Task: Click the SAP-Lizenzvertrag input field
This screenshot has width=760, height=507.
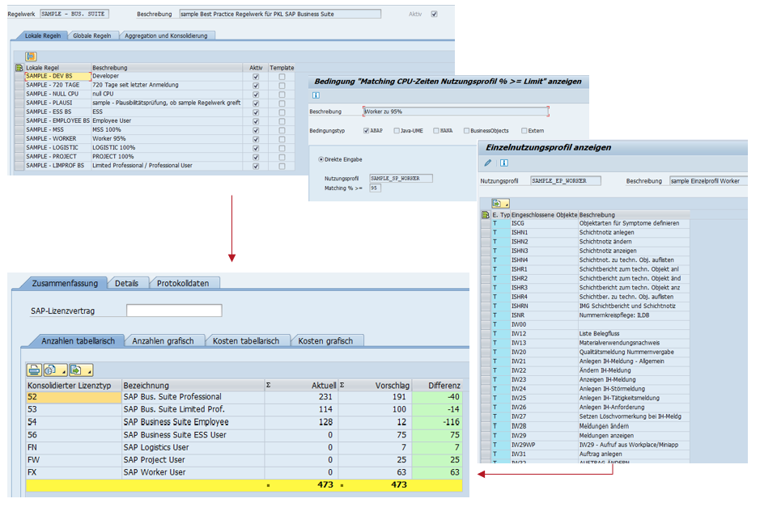Action: tap(174, 311)
